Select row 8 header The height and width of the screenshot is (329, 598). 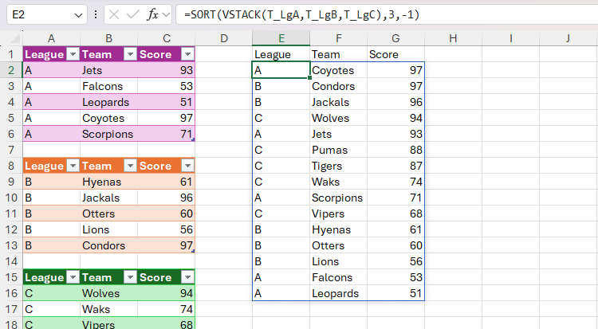[11, 166]
